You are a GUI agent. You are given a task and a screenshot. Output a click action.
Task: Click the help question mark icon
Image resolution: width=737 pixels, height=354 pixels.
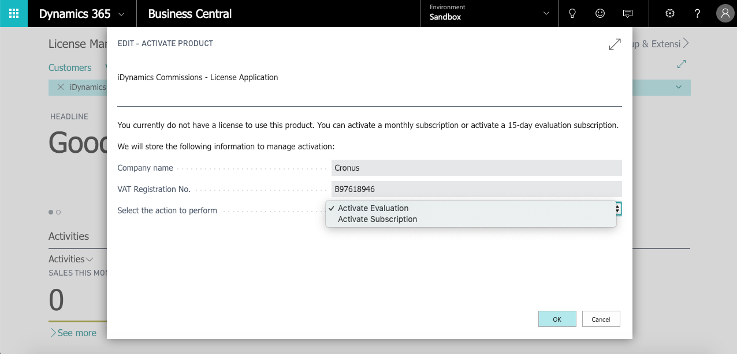698,13
